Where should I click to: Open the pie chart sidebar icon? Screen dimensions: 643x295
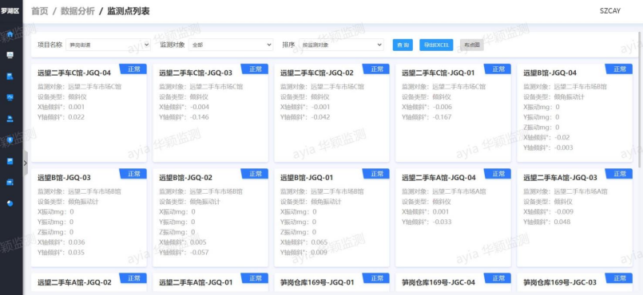point(10,203)
